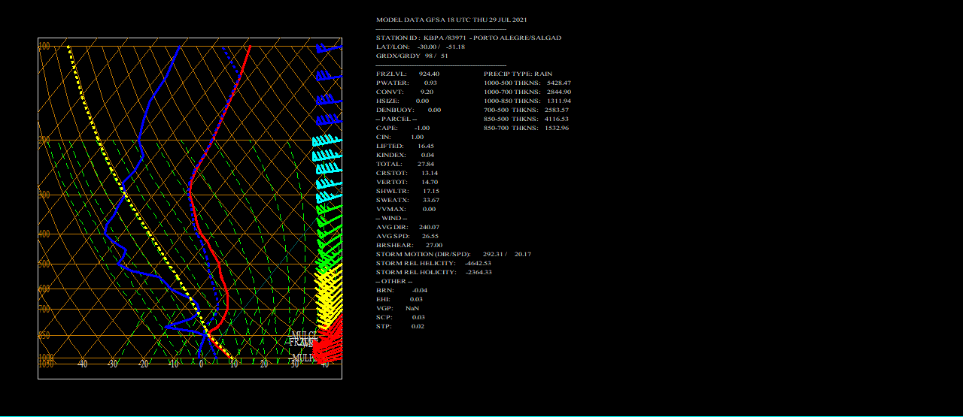Click the -20 temperature axis label

(143, 364)
